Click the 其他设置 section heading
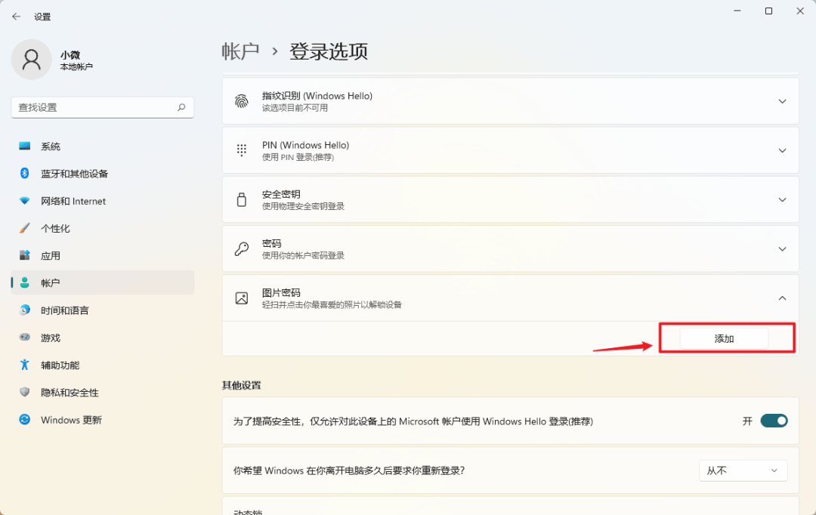Image resolution: width=816 pixels, height=515 pixels. (x=242, y=385)
